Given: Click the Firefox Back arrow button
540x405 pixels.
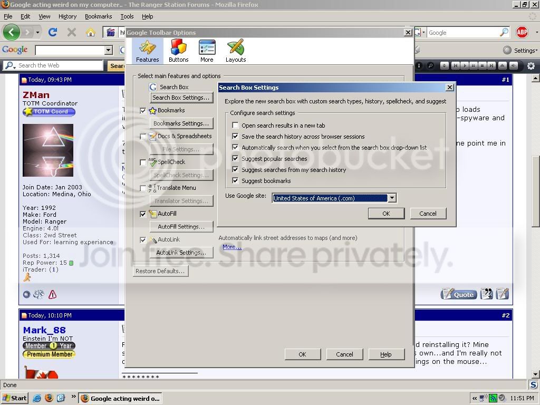Looking at the screenshot, I should (12, 32).
